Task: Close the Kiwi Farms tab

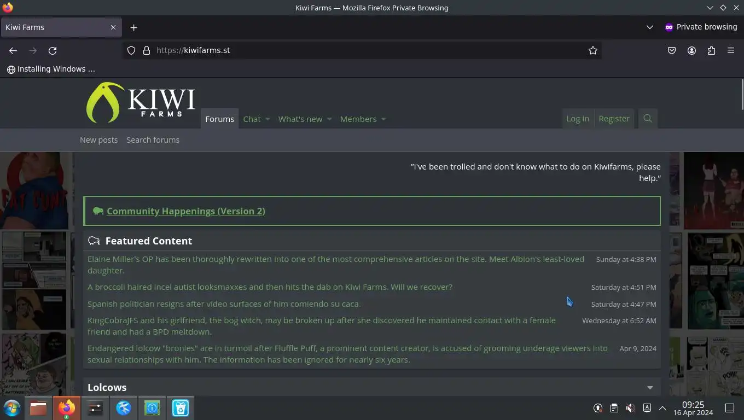Action: click(x=113, y=27)
